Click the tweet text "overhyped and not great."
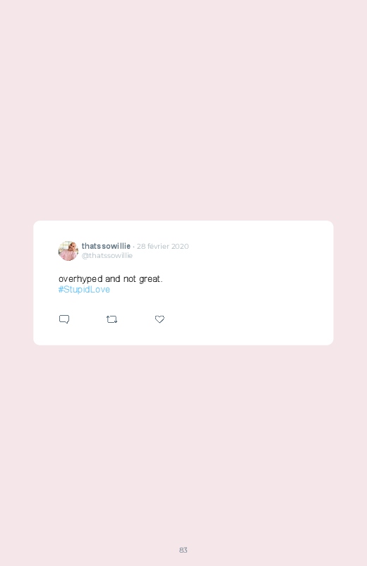Viewport: 367px width, 566px height. (x=111, y=279)
